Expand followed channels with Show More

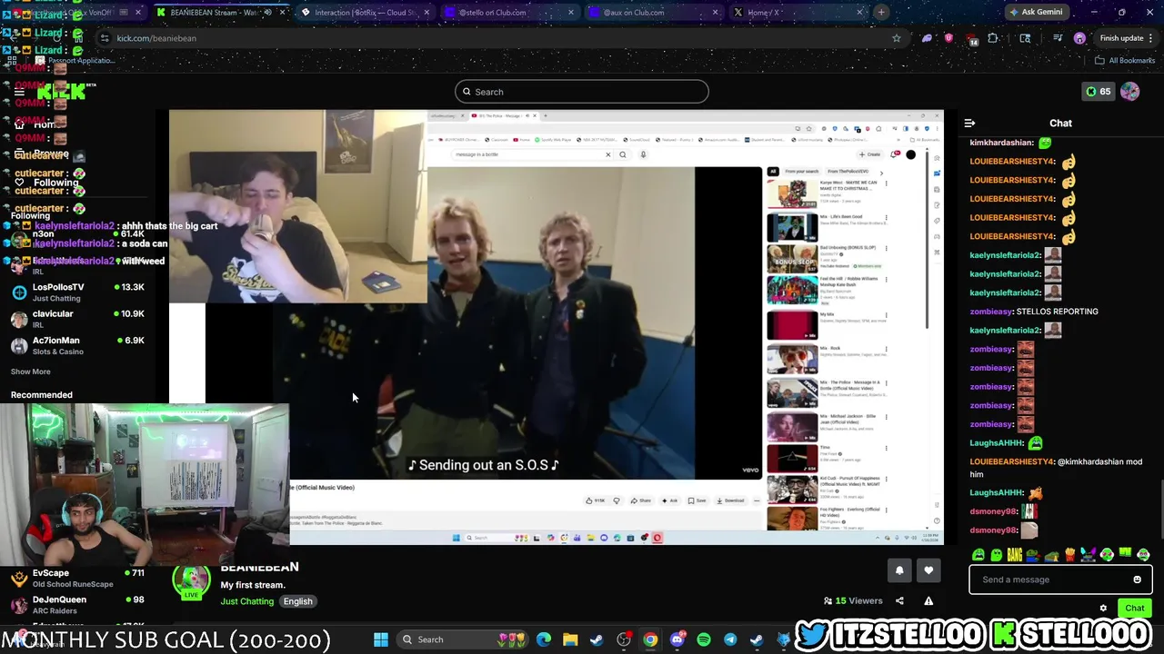pyautogui.click(x=30, y=372)
